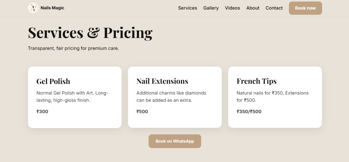
Task: Click the Nails Magic brand name text
Action: click(52, 8)
